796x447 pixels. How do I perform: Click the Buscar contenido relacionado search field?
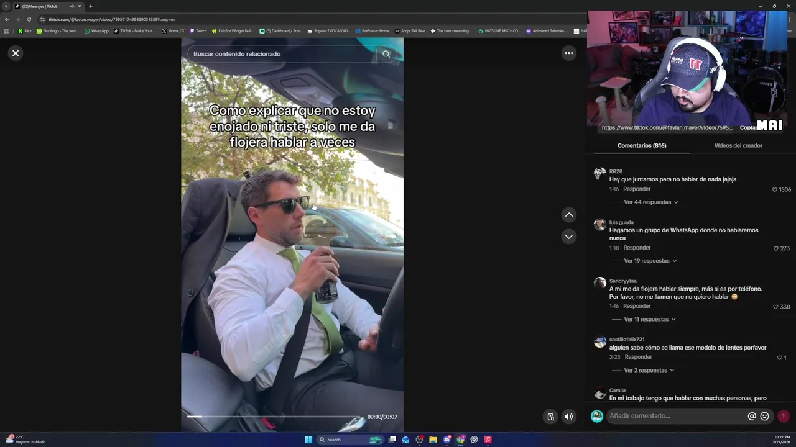283,54
